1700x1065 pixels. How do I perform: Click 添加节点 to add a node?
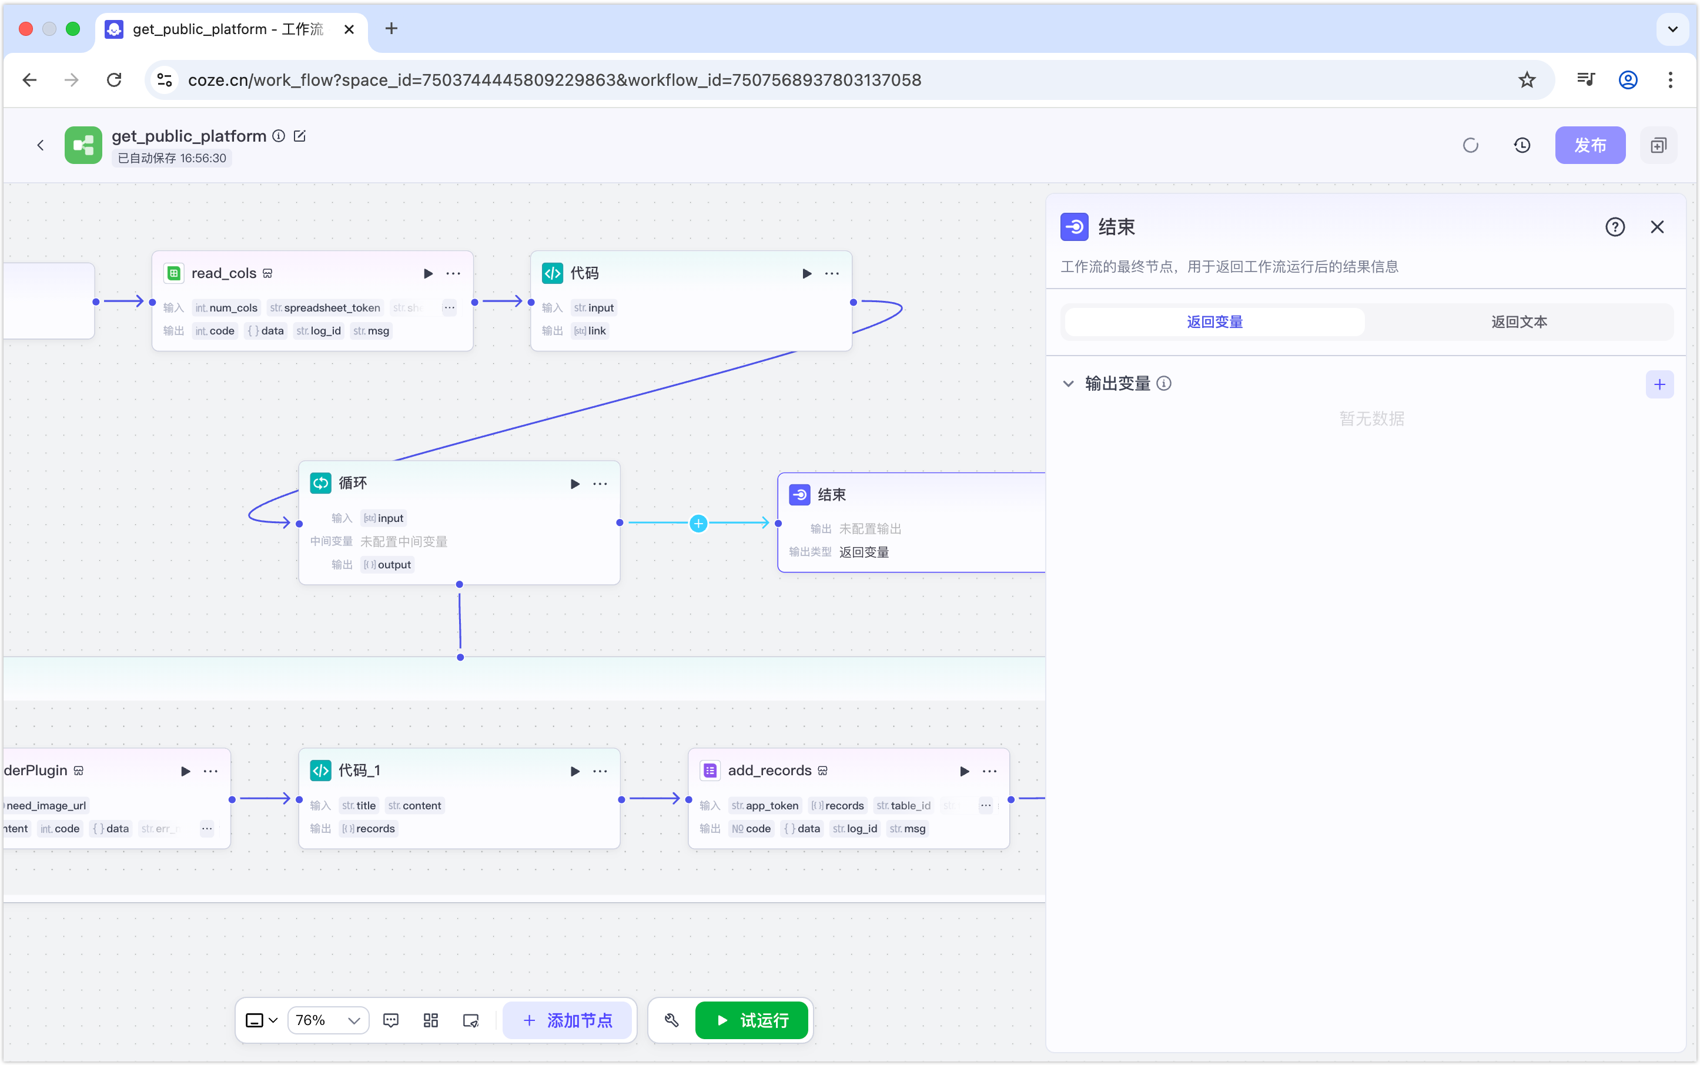point(567,1020)
